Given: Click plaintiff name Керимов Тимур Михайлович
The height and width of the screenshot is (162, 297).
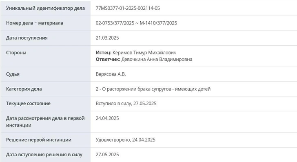Looking at the screenshot, I should coord(144,53).
